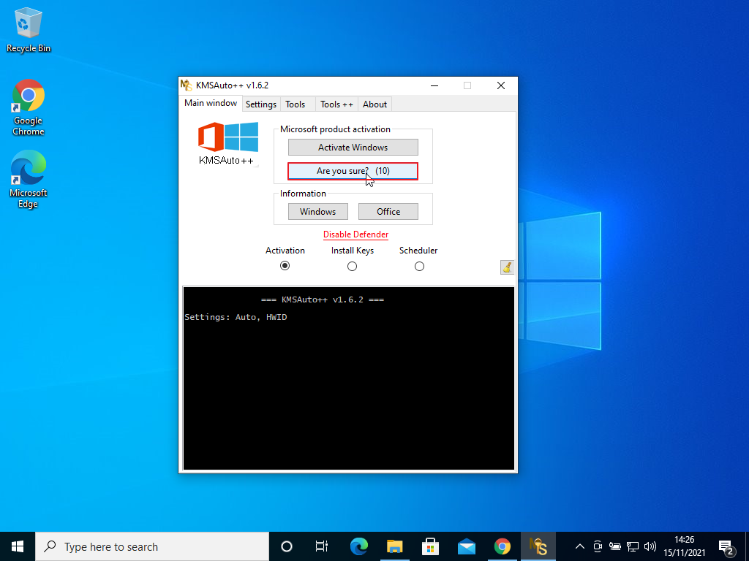Viewport: 749px width, 561px height.
Task: Click the broom clear-log icon
Action: [507, 267]
